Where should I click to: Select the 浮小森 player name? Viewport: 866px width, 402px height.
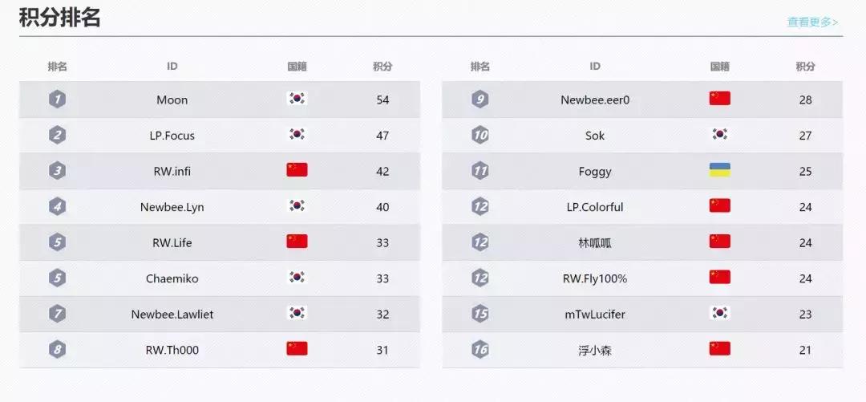tap(595, 350)
